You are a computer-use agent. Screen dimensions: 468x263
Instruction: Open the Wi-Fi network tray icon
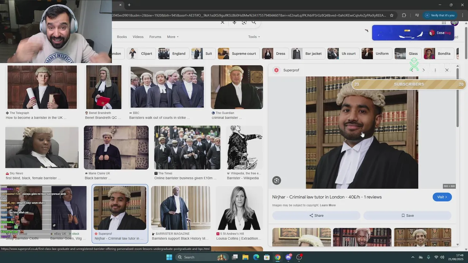pyautogui.click(x=436, y=257)
